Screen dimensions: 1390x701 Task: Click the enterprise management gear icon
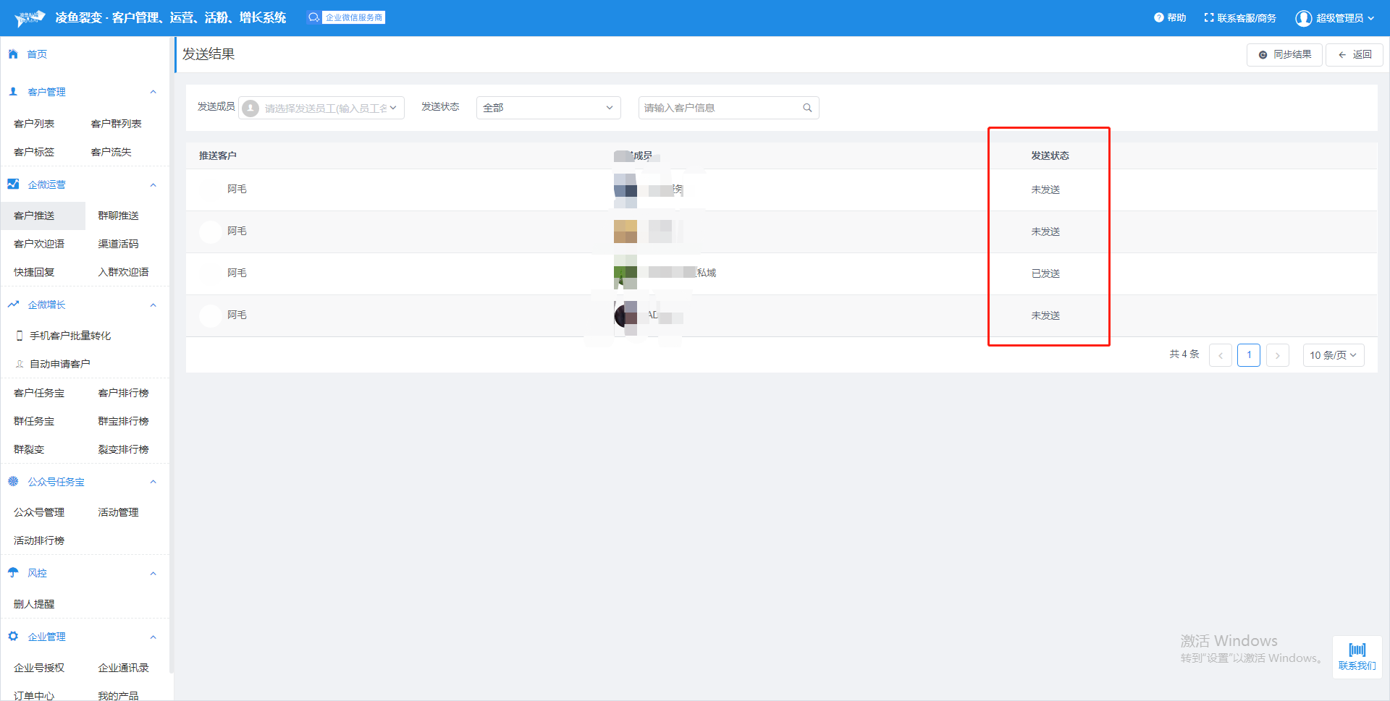(13, 637)
